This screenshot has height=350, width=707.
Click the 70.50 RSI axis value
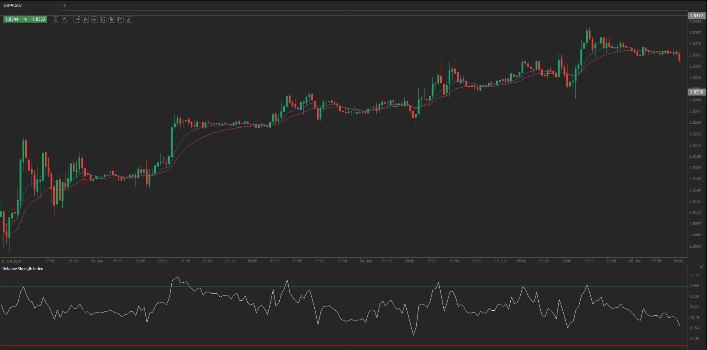tap(694, 286)
